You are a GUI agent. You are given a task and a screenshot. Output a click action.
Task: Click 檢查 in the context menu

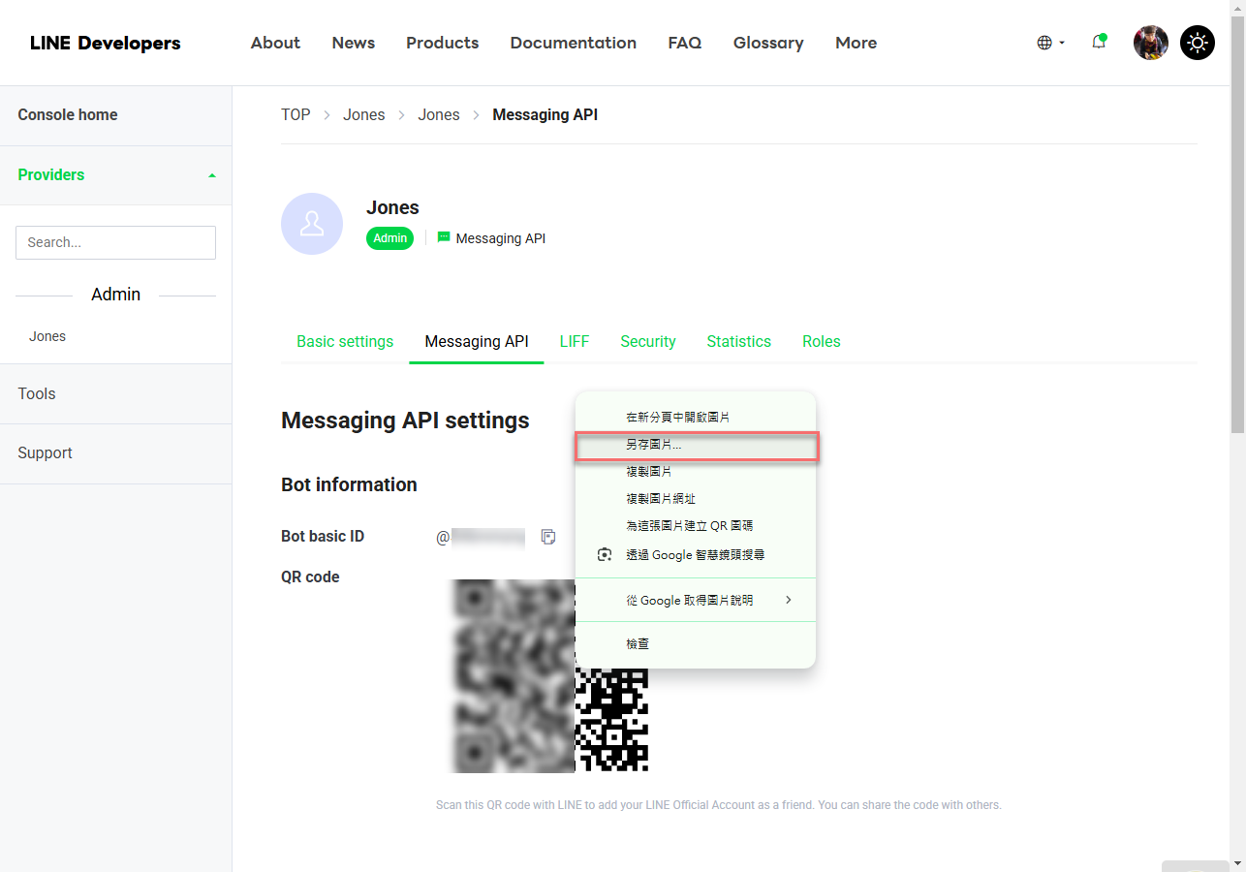pos(696,644)
